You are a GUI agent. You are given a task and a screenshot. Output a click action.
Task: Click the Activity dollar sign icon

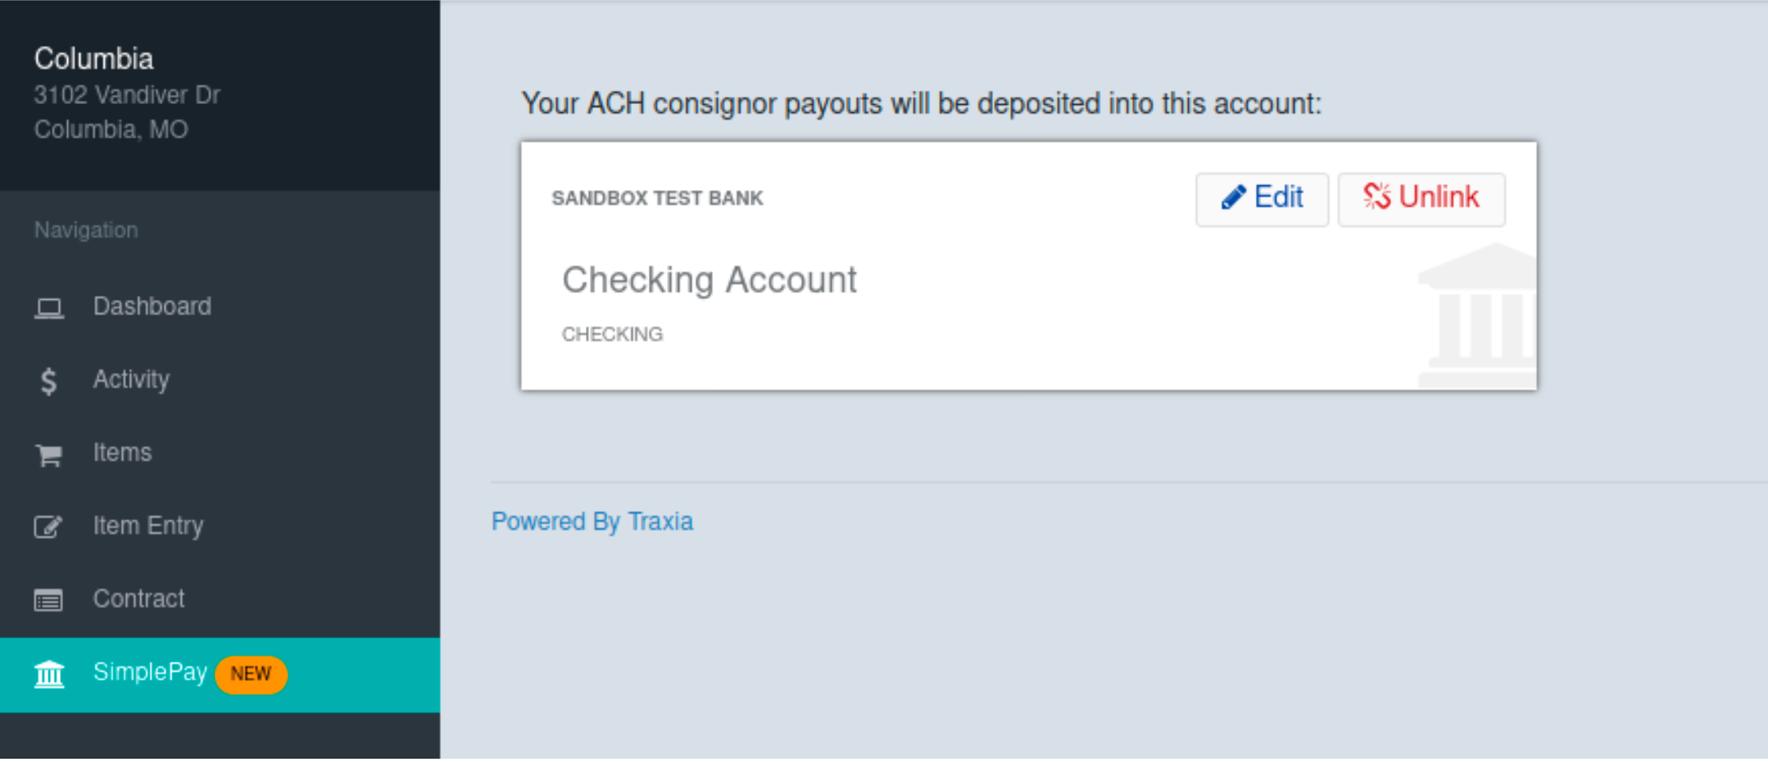click(49, 381)
